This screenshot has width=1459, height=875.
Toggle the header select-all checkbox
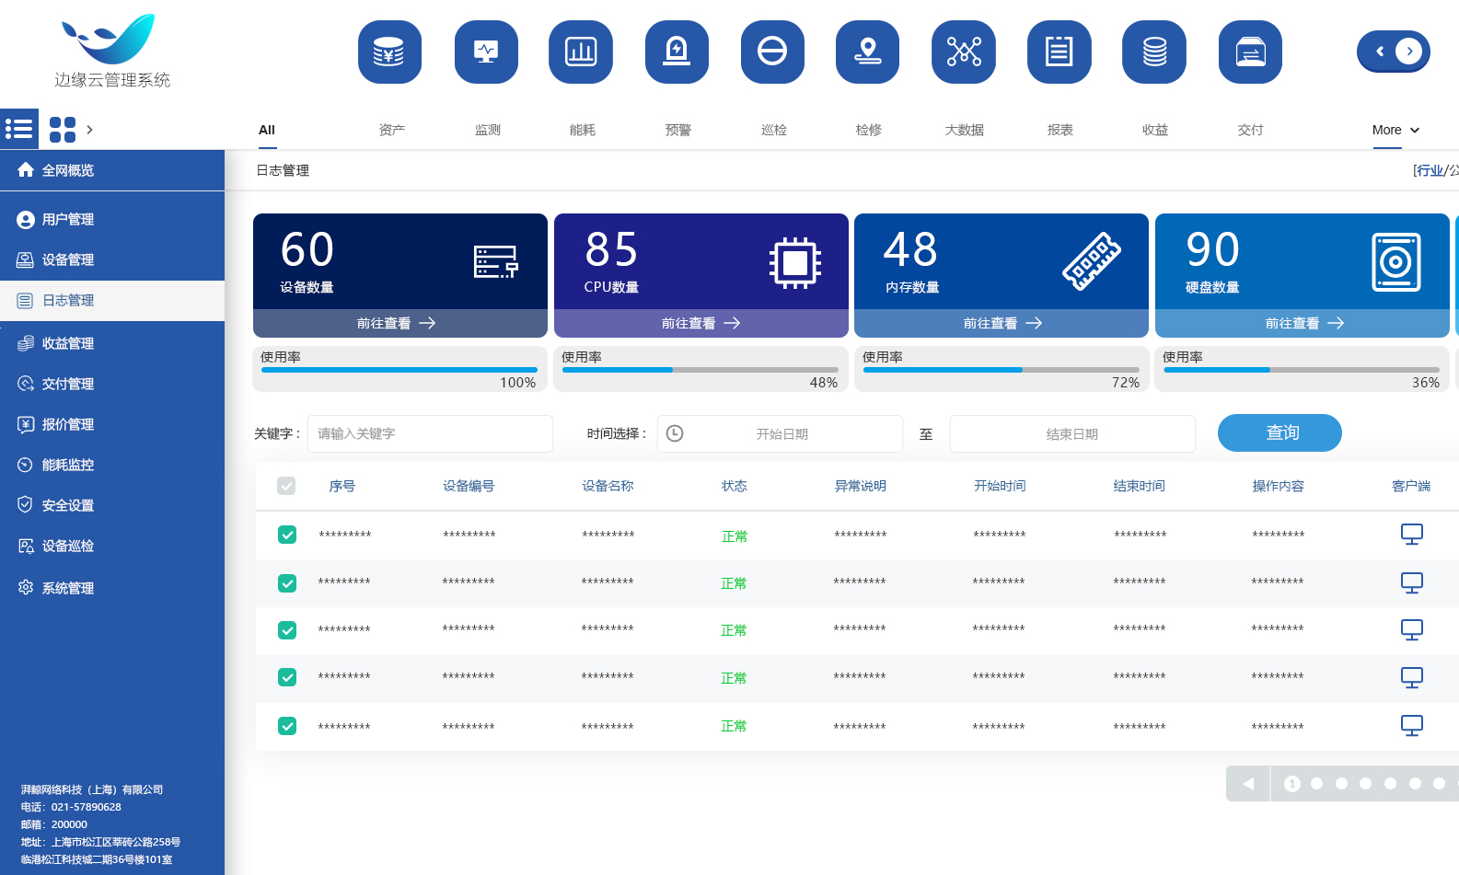click(286, 486)
